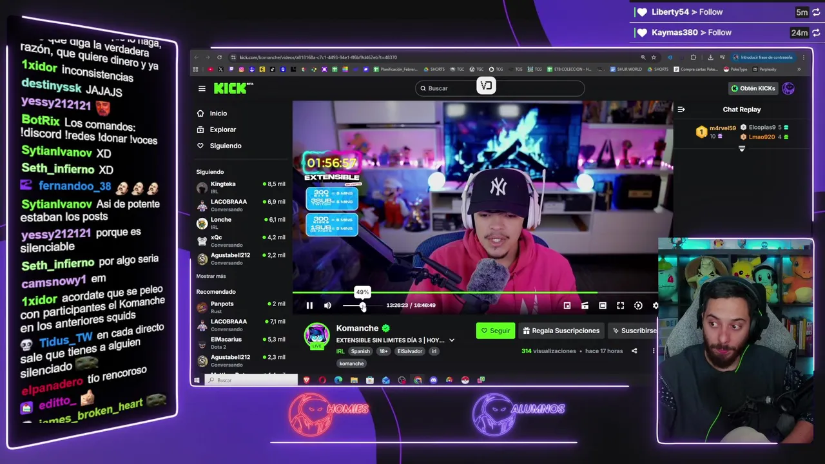Open xQc's channel in sidebar
The width and height of the screenshot is (825, 464).
(240, 240)
